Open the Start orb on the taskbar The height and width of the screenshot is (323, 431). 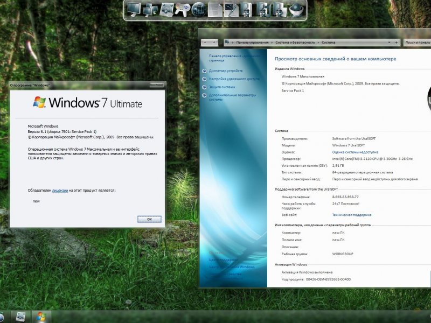point(1,317)
